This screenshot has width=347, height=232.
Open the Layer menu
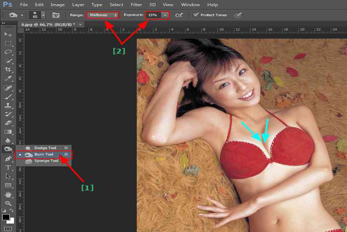[78, 5]
